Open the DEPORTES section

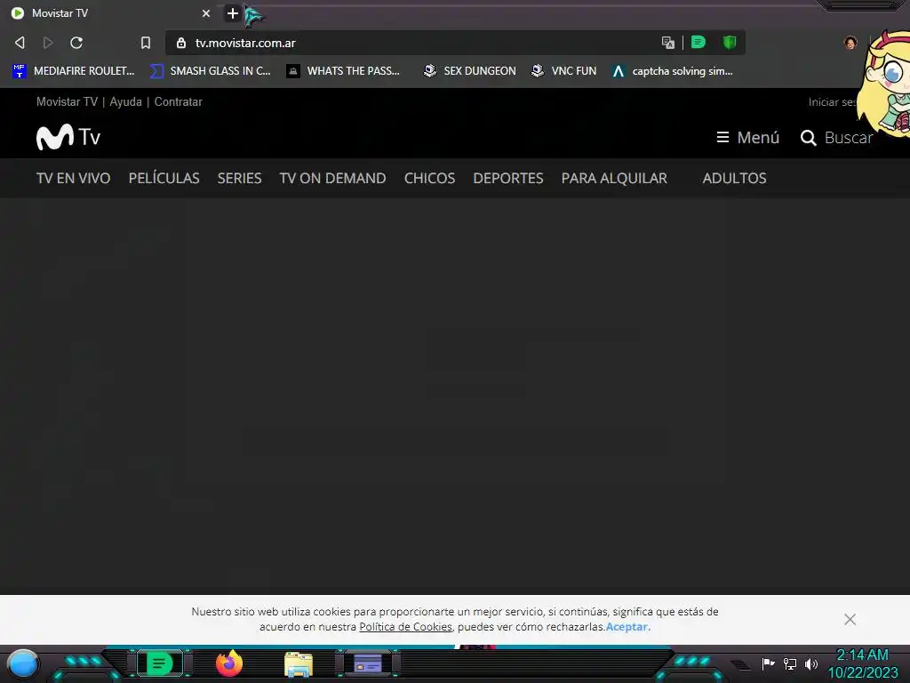[507, 178]
